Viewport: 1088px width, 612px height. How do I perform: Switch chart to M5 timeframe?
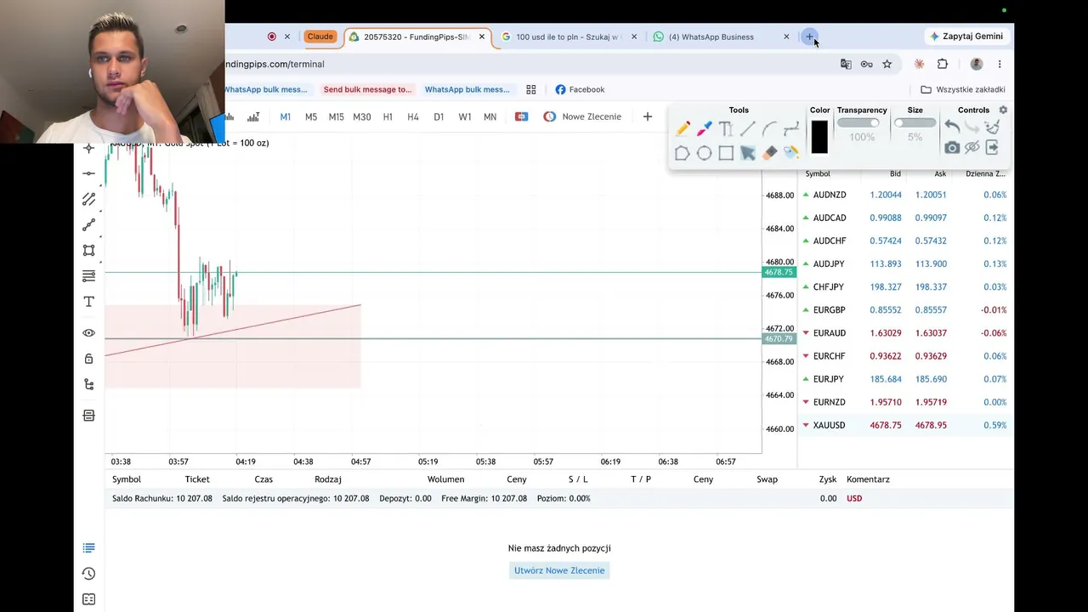click(x=310, y=116)
